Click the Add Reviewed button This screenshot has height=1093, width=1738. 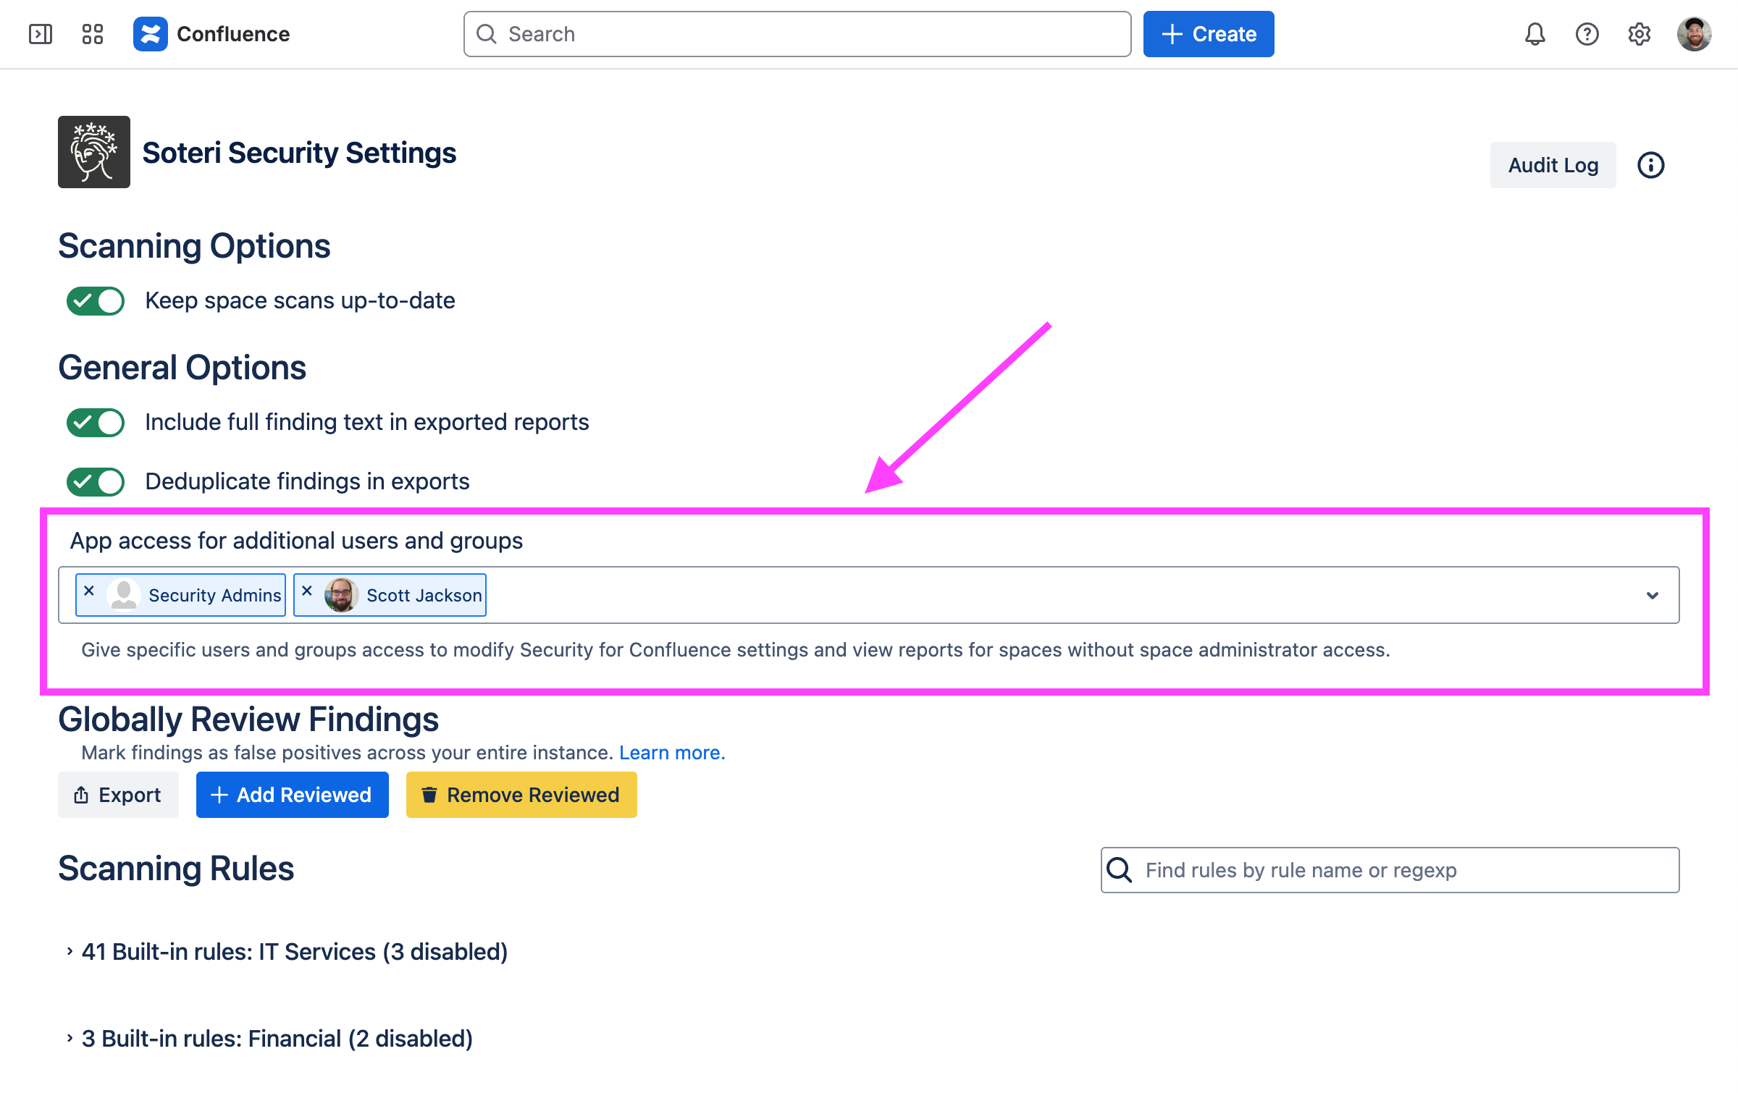tap(292, 795)
